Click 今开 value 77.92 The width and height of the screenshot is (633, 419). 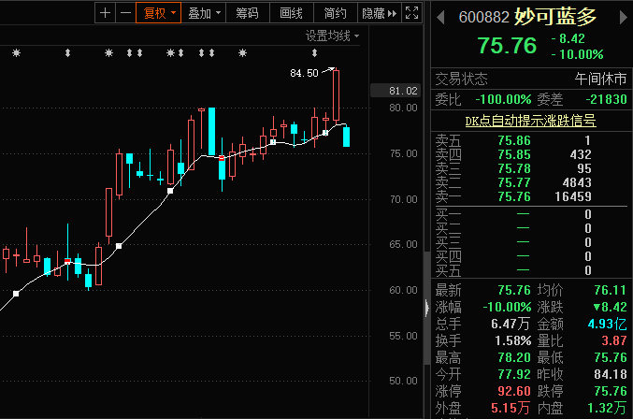click(x=514, y=374)
